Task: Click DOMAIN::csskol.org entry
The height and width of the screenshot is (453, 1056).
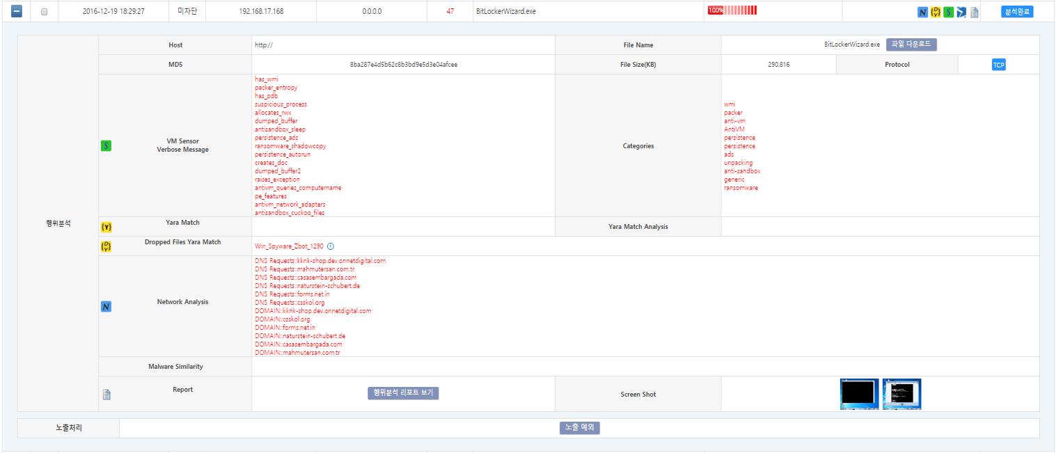Action: [283, 319]
